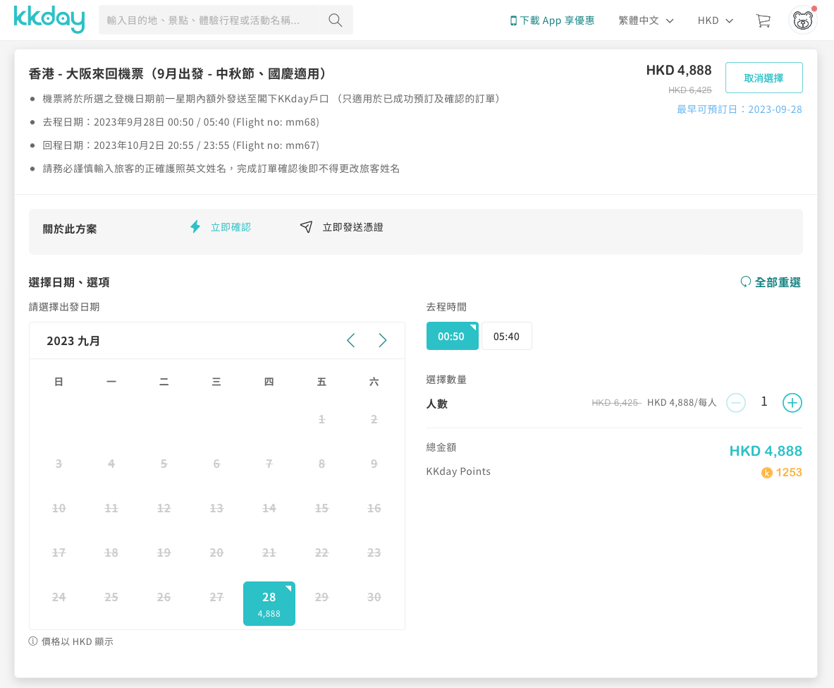Increase passenger count with plus

point(792,403)
